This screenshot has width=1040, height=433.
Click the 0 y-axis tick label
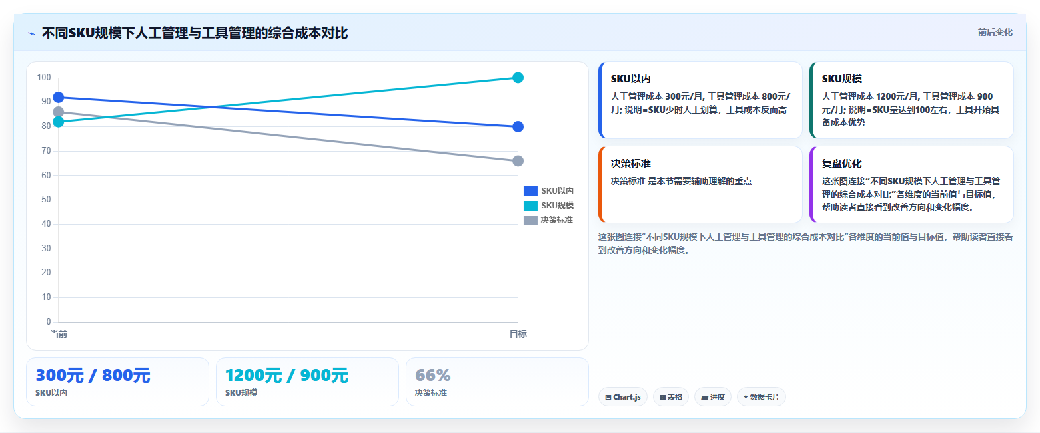[x=48, y=322]
